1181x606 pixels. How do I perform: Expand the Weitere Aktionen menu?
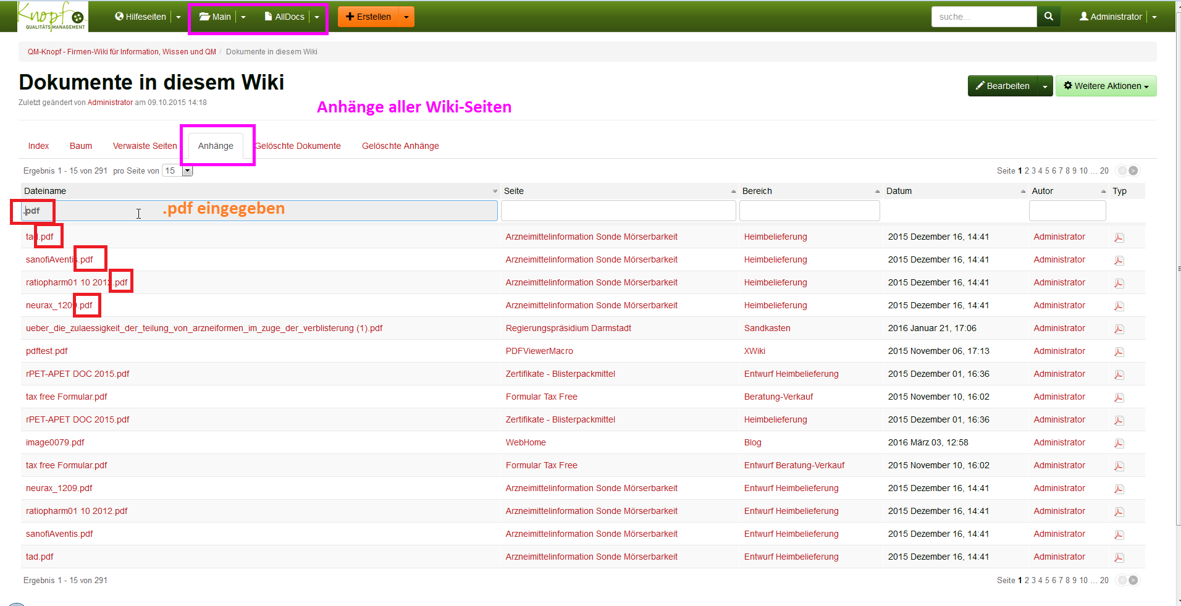(x=1106, y=86)
